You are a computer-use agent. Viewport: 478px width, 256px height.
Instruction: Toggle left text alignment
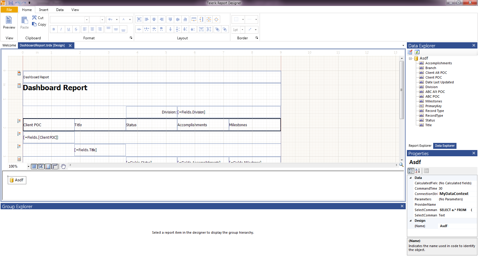(85, 29)
